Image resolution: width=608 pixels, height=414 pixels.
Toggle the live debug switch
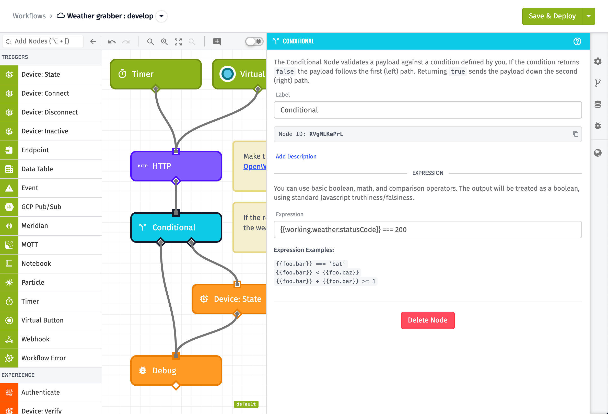(x=254, y=41)
